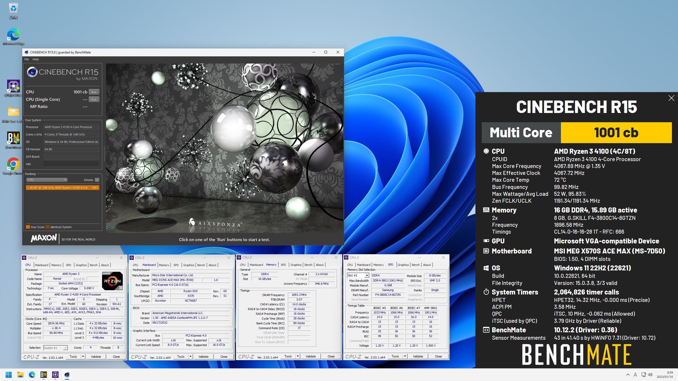Open Microsoft Edge desktop shortcut

click(x=13, y=37)
